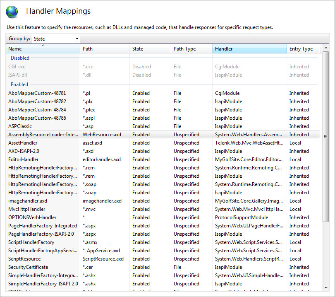
Task: Open the Group by State dropdown
Action: pos(56,39)
